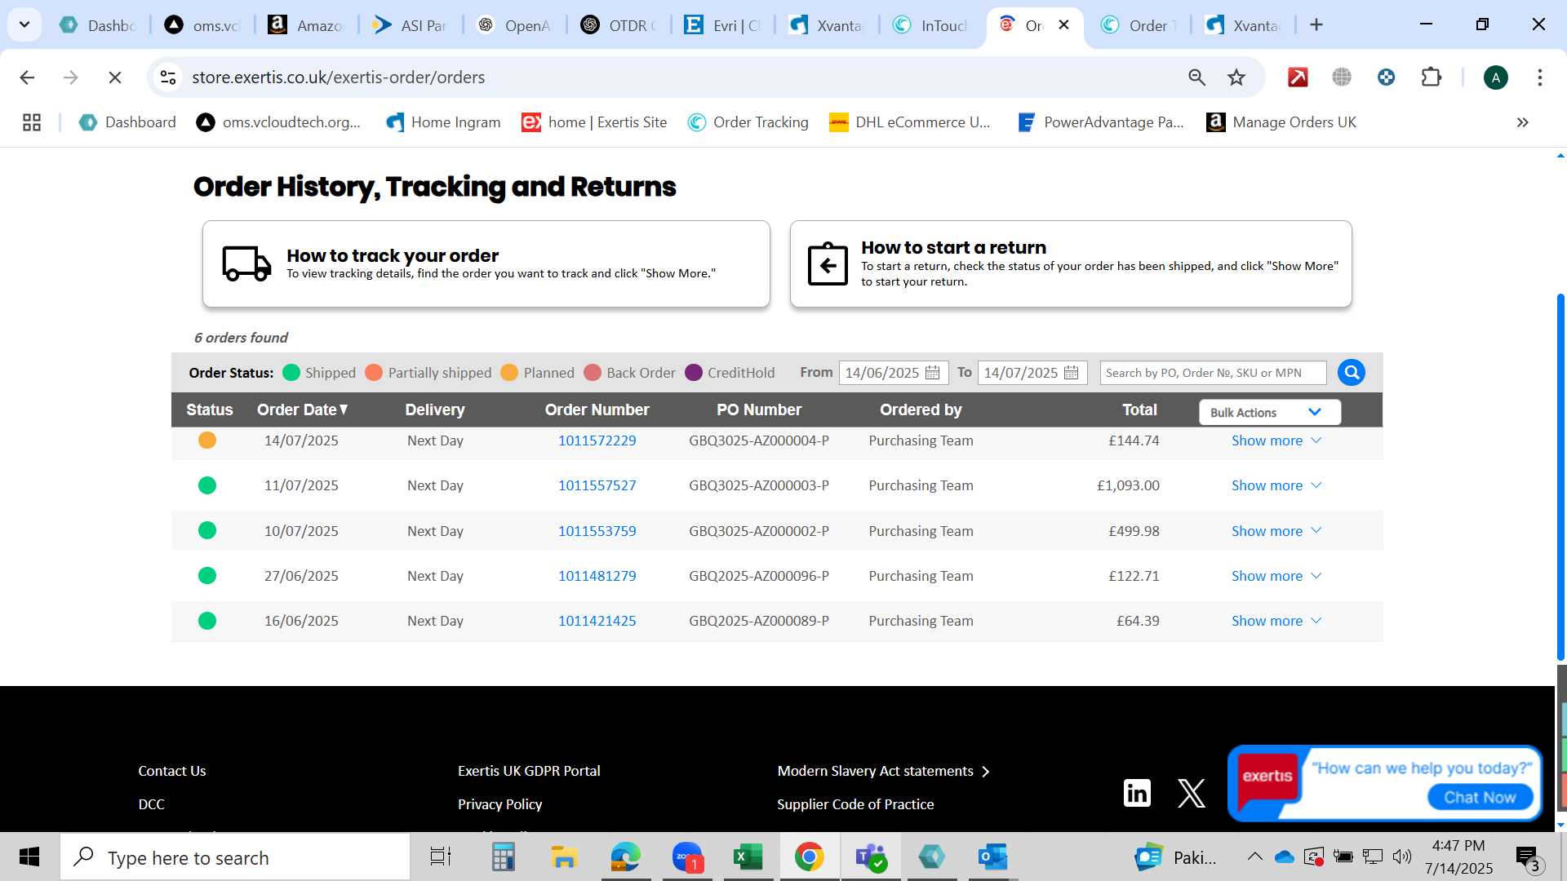Click the X social icon in footer
Image resolution: width=1567 pixels, height=881 pixels.
click(x=1192, y=792)
